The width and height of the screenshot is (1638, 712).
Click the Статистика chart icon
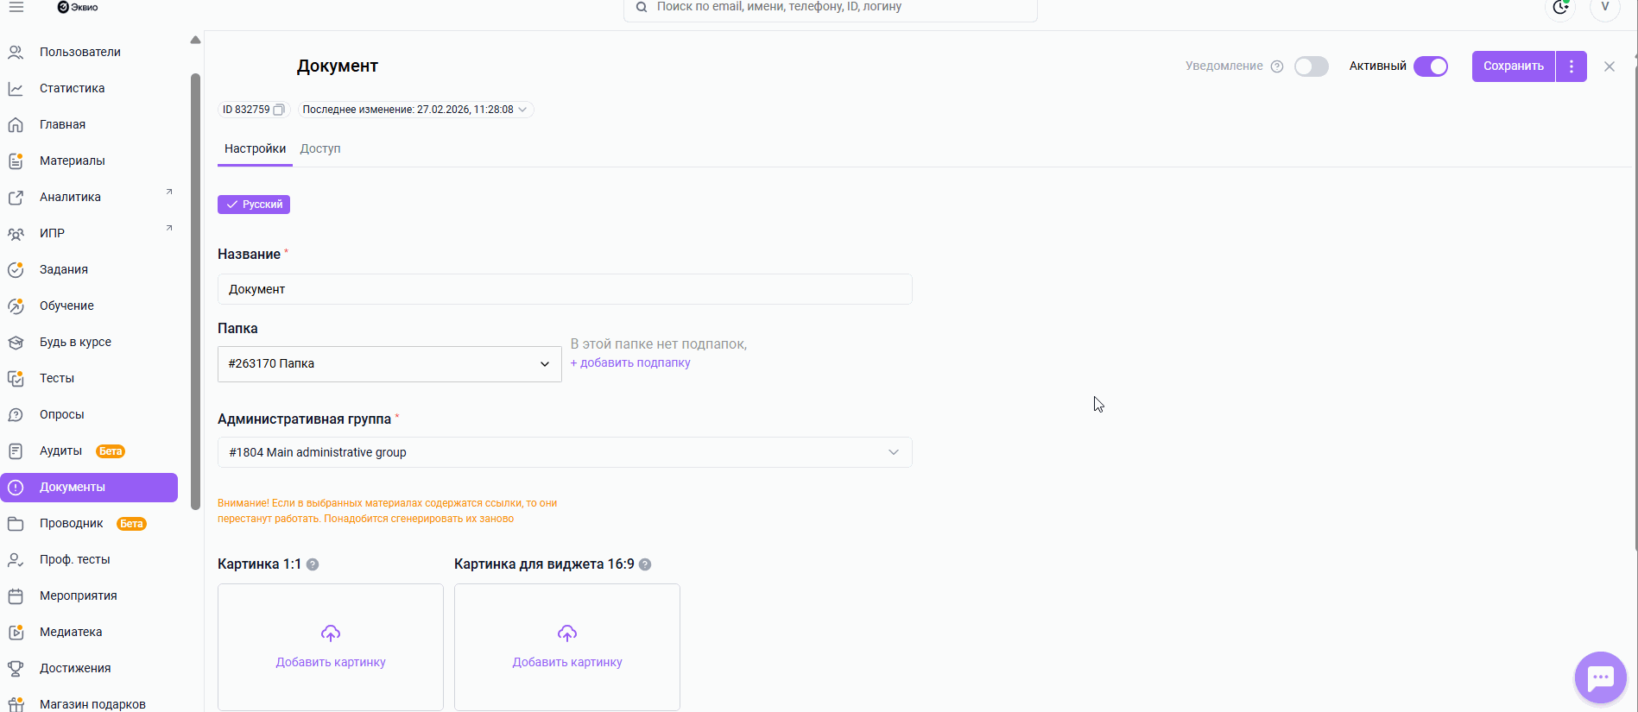(16, 88)
